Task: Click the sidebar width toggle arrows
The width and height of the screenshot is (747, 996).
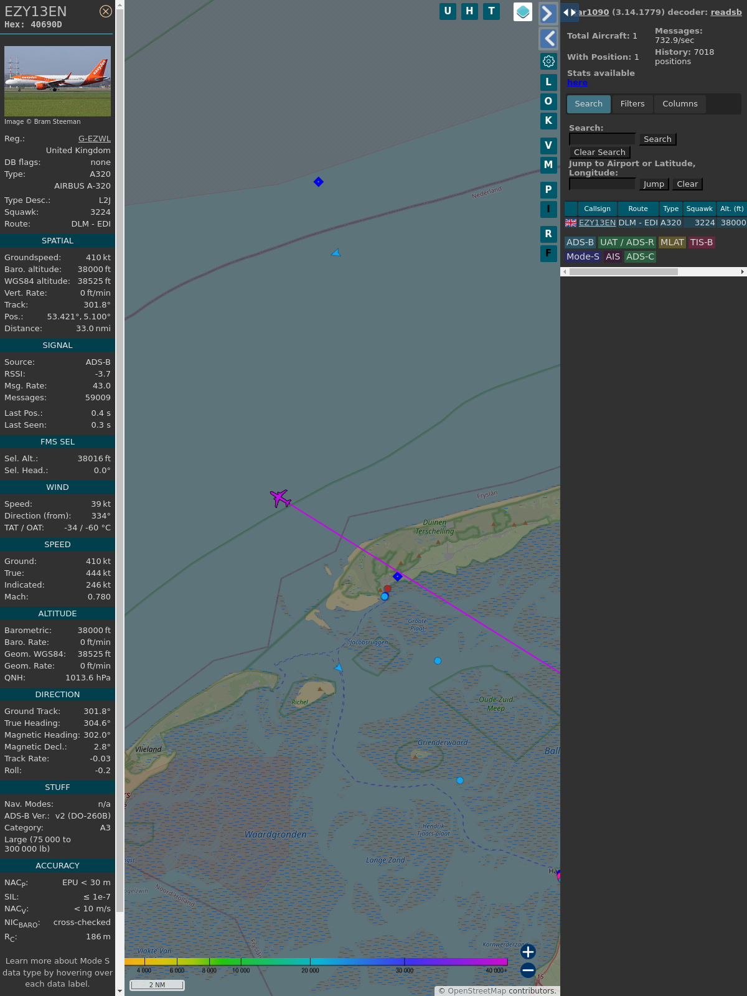Action: click(x=569, y=12)
